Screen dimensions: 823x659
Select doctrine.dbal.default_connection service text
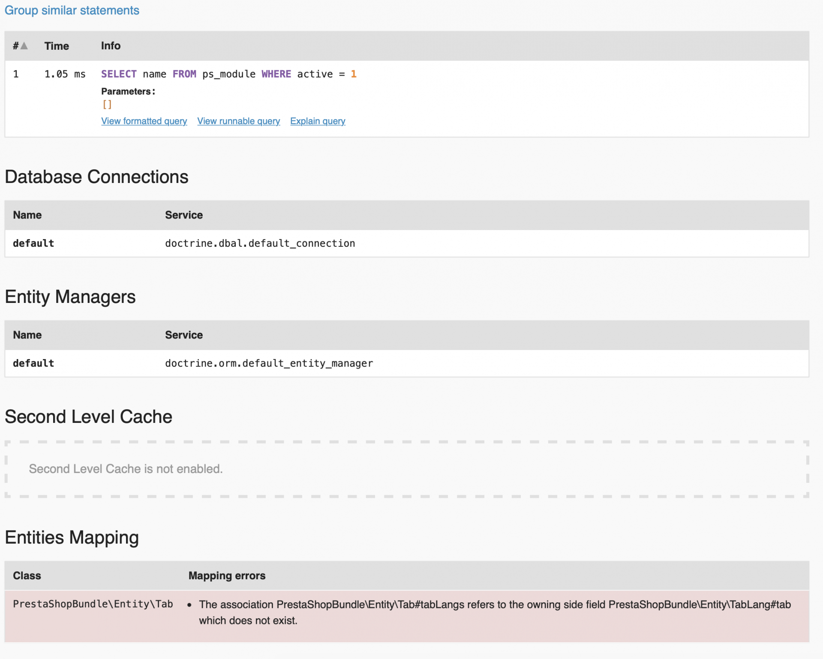tap(260, 243)
